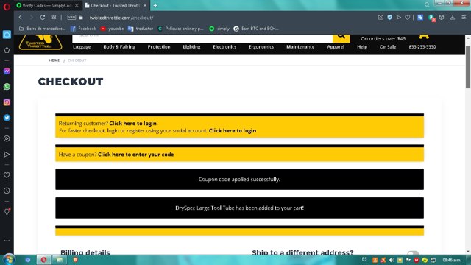This screenshot has height=265, width=471.
Task: Open Instagram in Opera sidebar
Action: [x=7, y=102]
